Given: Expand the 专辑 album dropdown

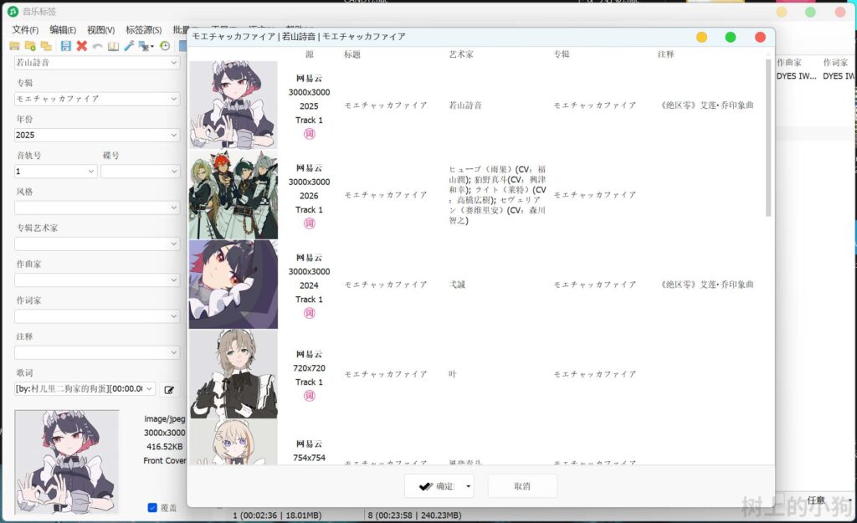Looking at the screenshot, I should [173, 99].
